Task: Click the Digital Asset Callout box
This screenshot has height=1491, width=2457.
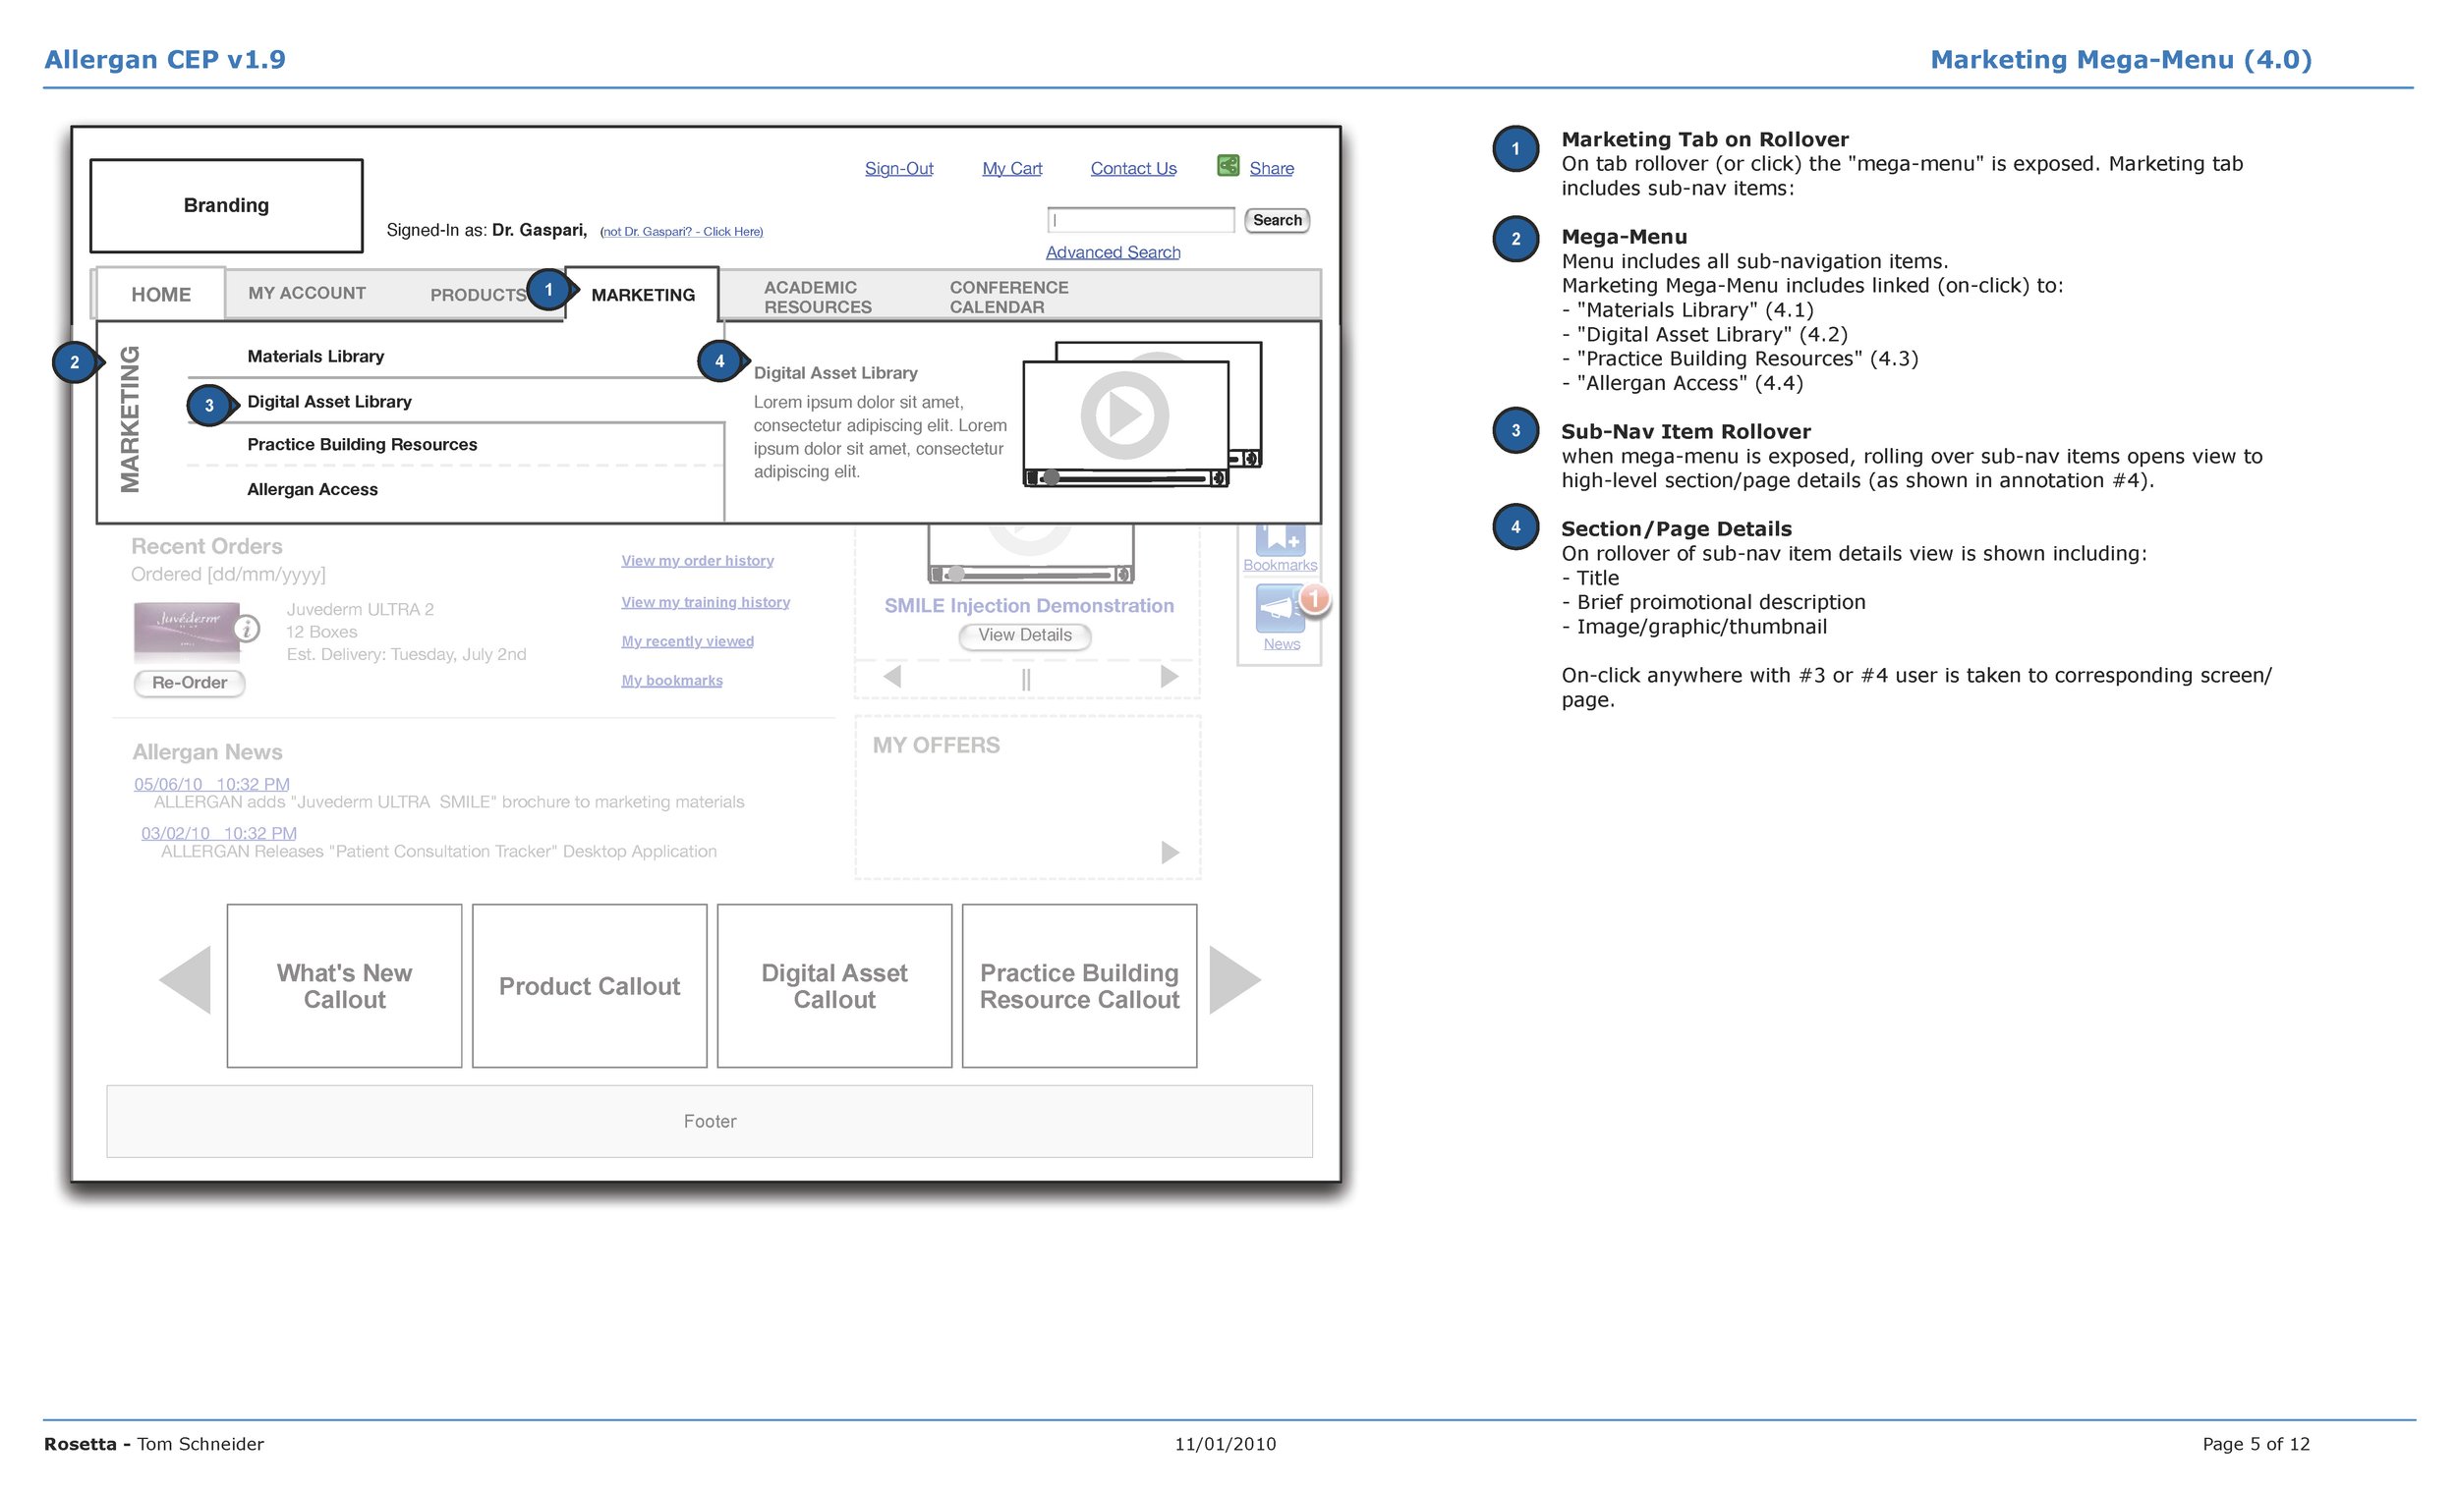Action: 834,986
